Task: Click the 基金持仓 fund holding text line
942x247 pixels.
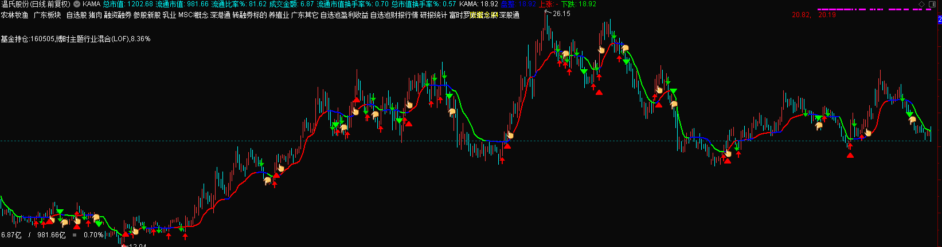Action: click(x=75, y=39)
